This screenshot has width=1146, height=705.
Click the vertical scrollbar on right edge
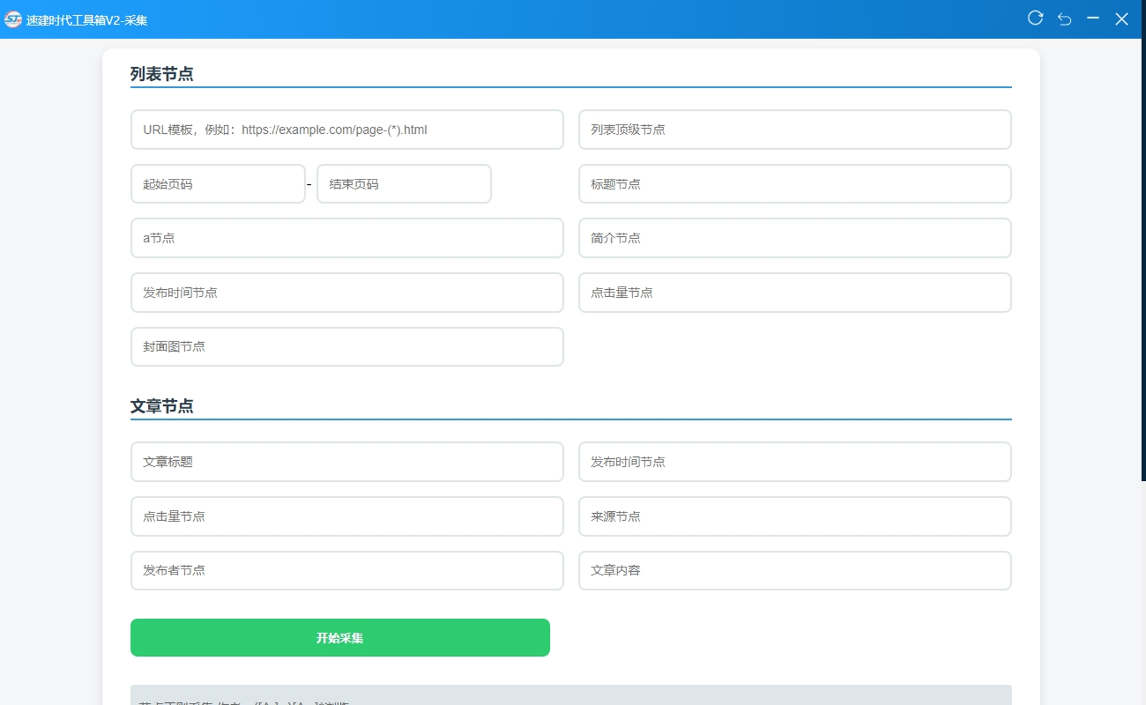coord(1143,261)
